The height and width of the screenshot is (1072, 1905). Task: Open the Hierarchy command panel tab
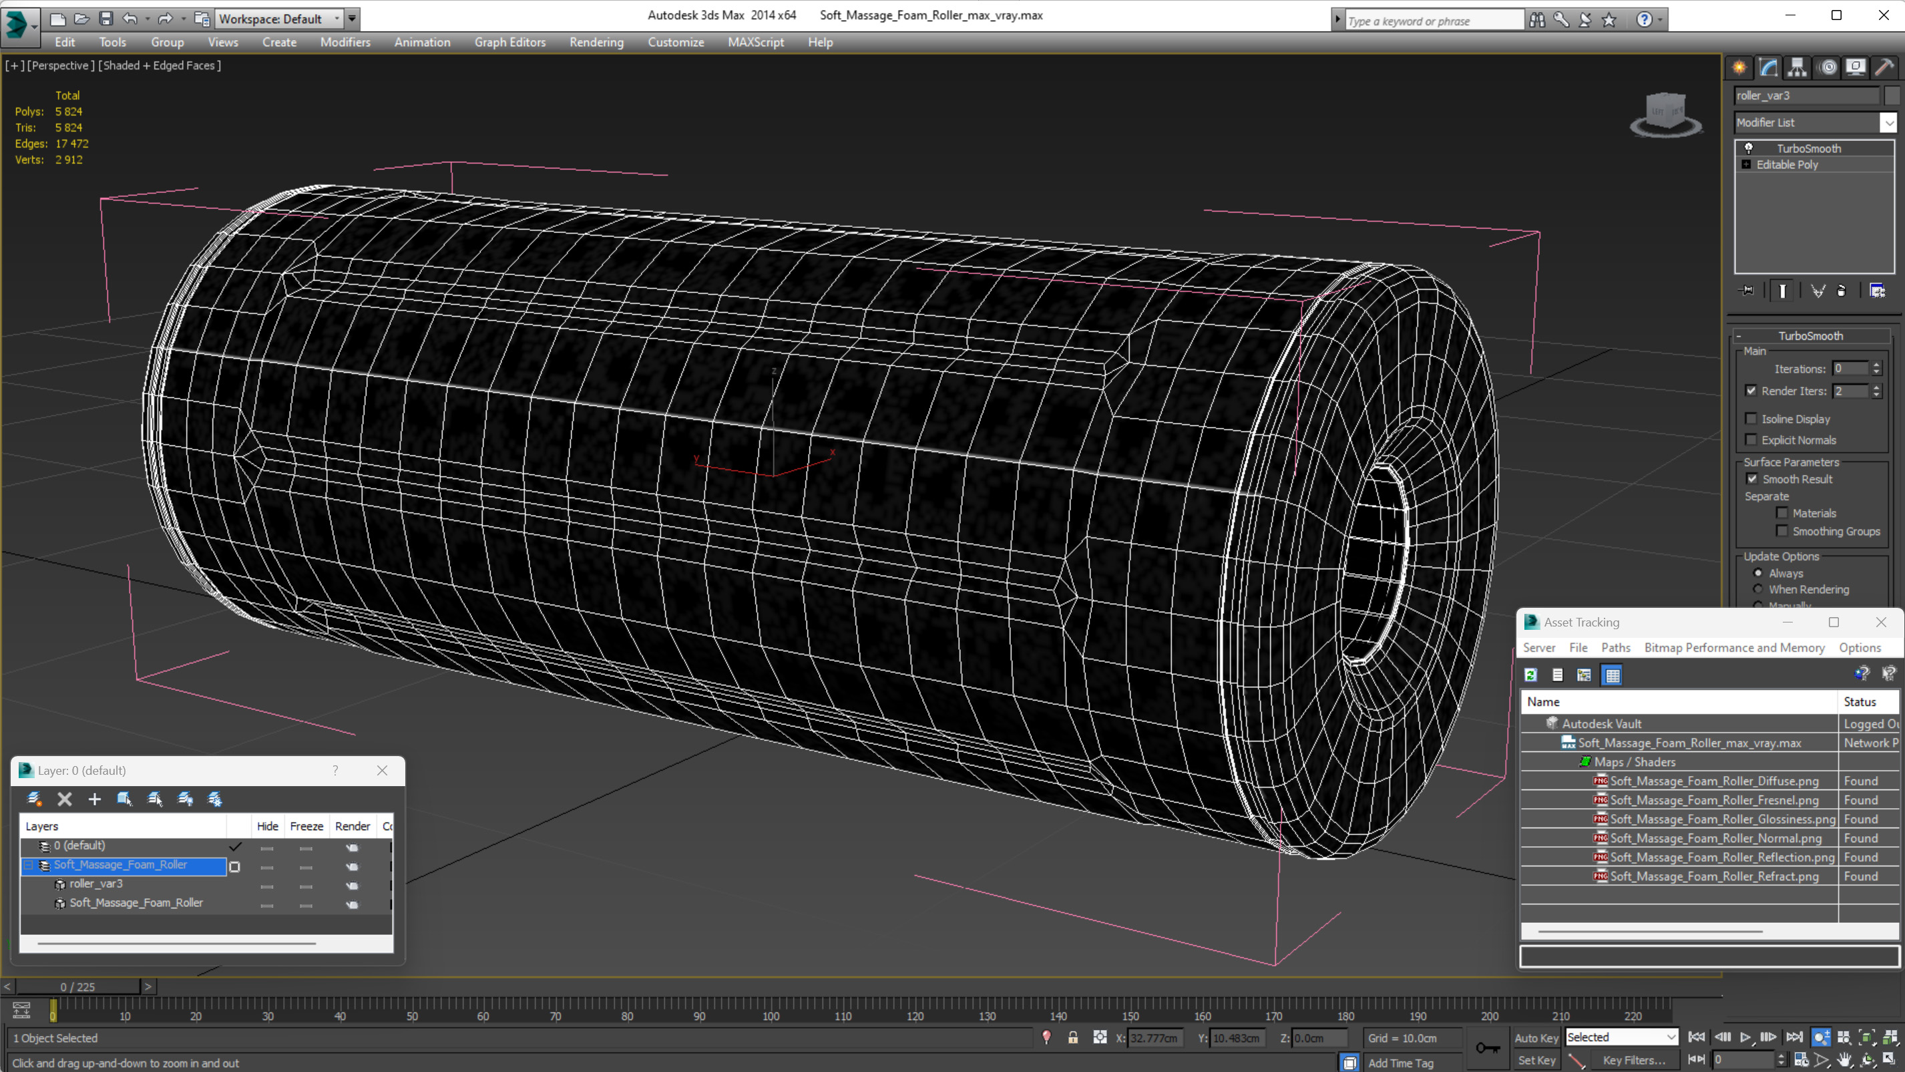[1797, 68]
